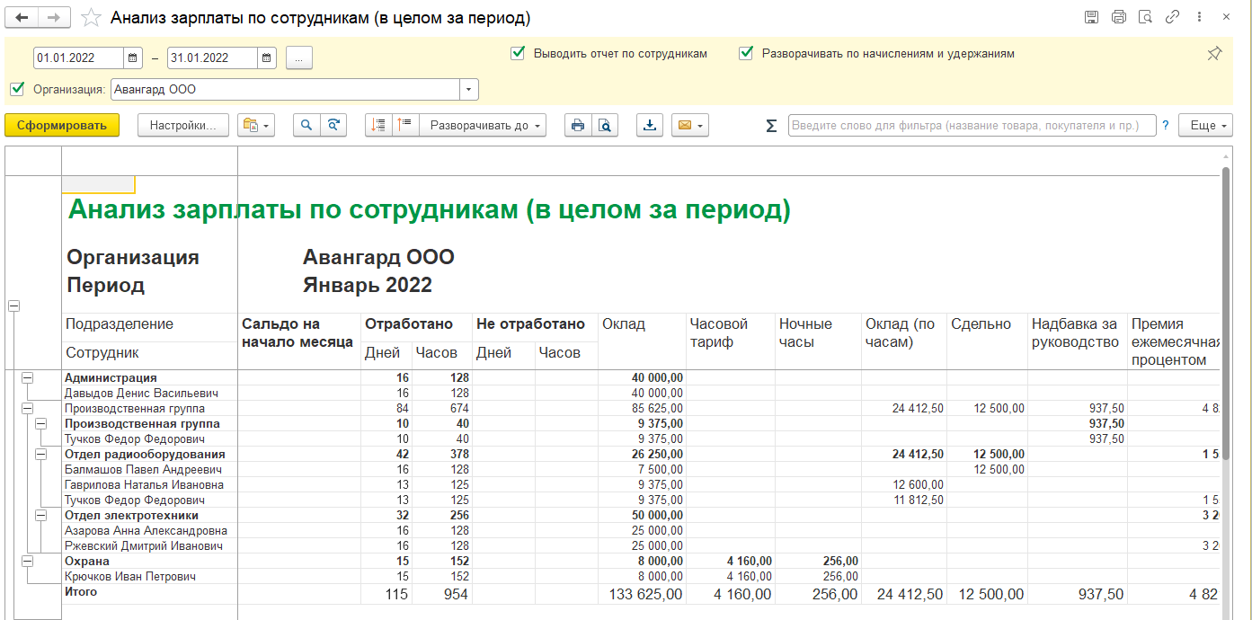Click the magnifier find icon
This screenshot has width=1252, height=620.
tap(306, 126)
